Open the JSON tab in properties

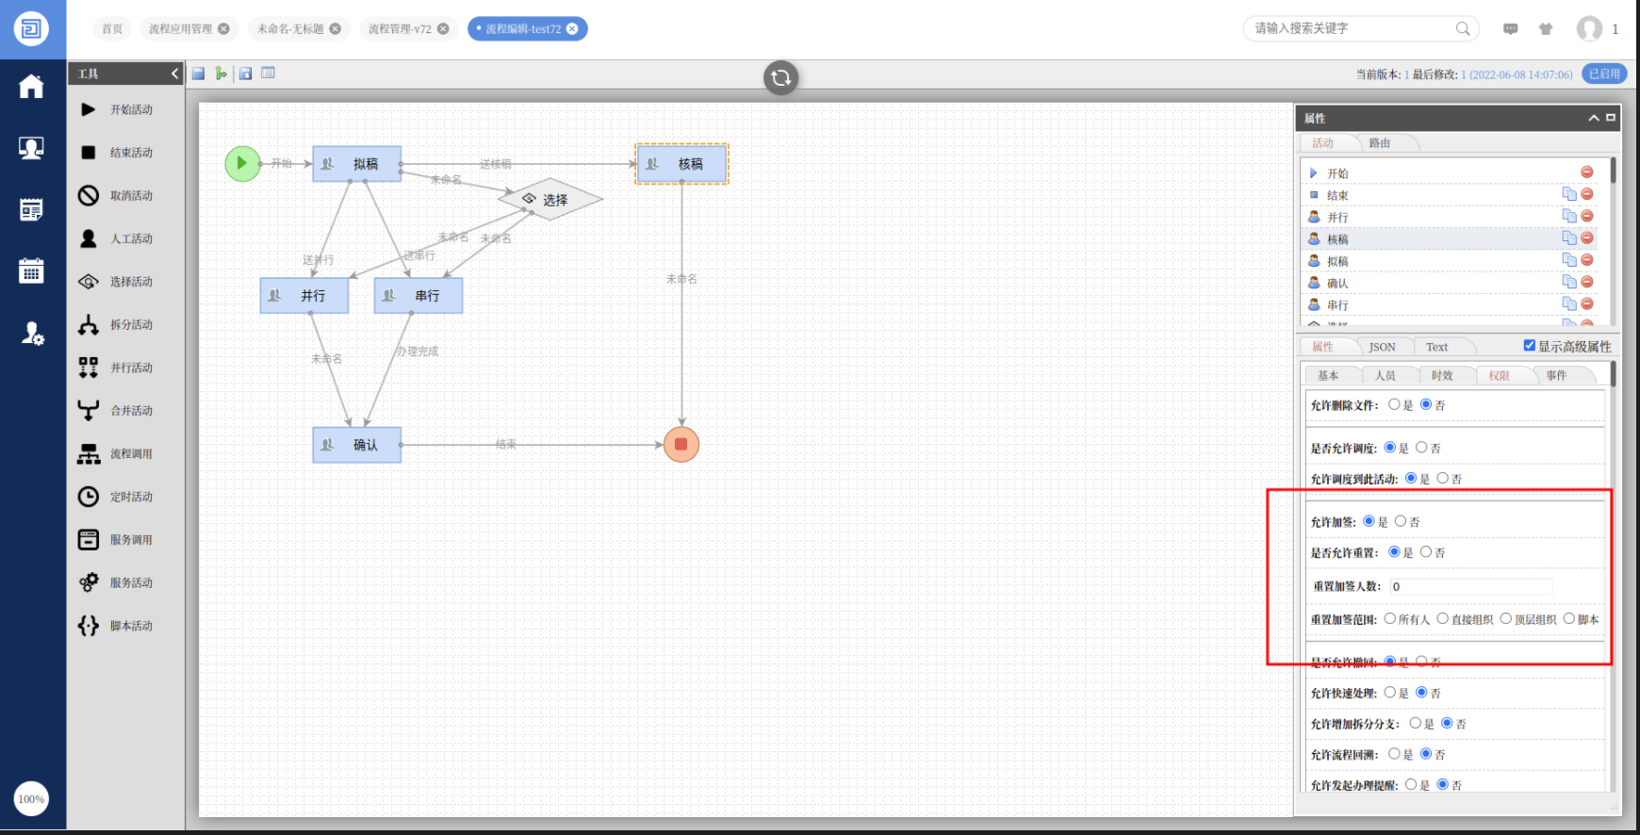(1382, 347)
